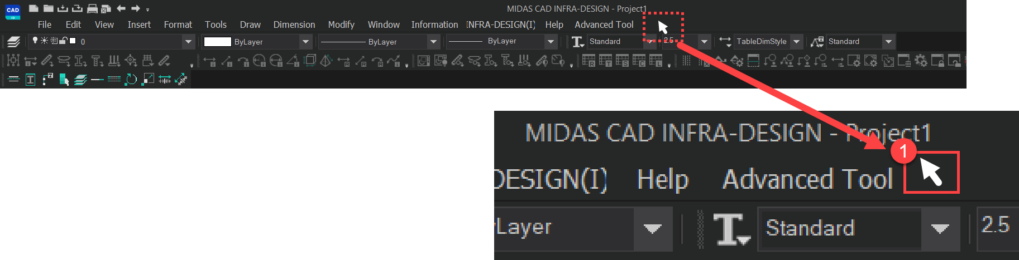Click the teal circular rotate icon

coord(131,80)
